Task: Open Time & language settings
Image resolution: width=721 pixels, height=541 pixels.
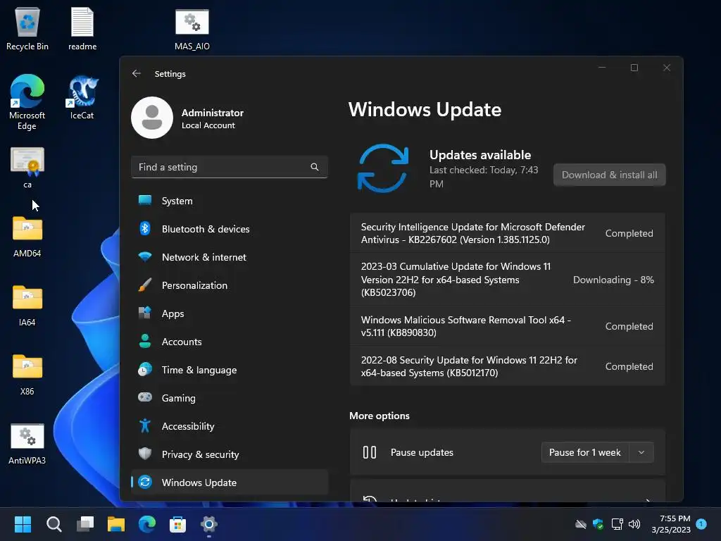Action: [x=230, y=370]
